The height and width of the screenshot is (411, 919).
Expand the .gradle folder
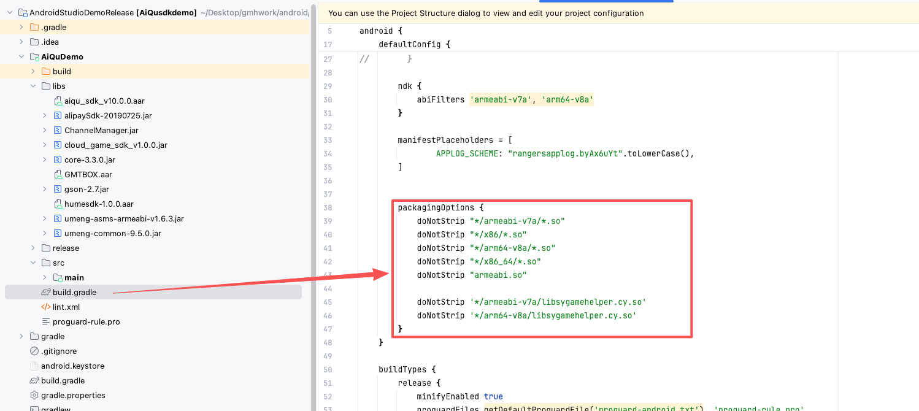pyautogui.click(x=21, y=27)
